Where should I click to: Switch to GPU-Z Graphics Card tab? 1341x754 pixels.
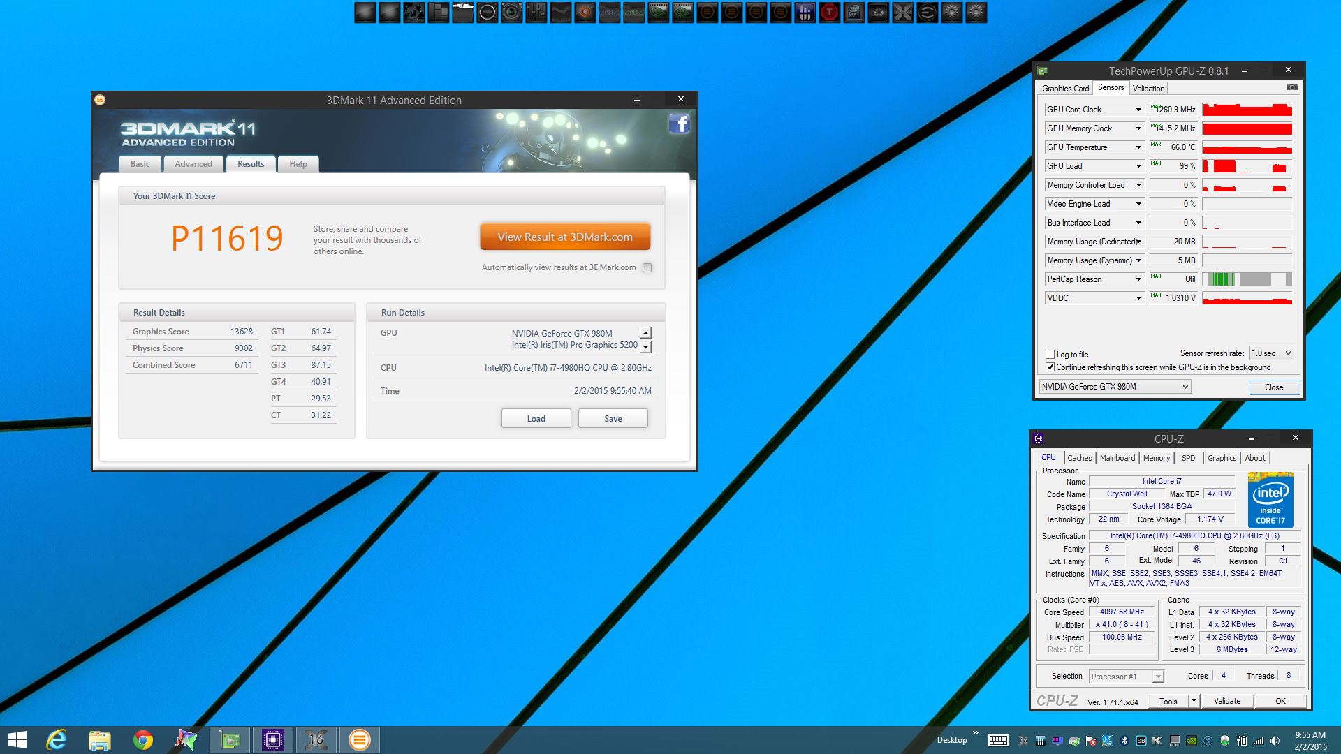1065,89
